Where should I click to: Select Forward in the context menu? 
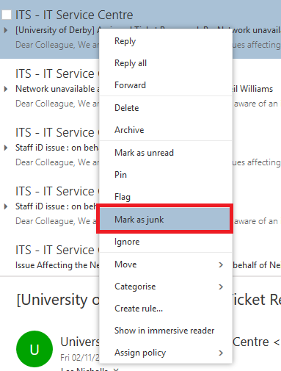(166, 85)
